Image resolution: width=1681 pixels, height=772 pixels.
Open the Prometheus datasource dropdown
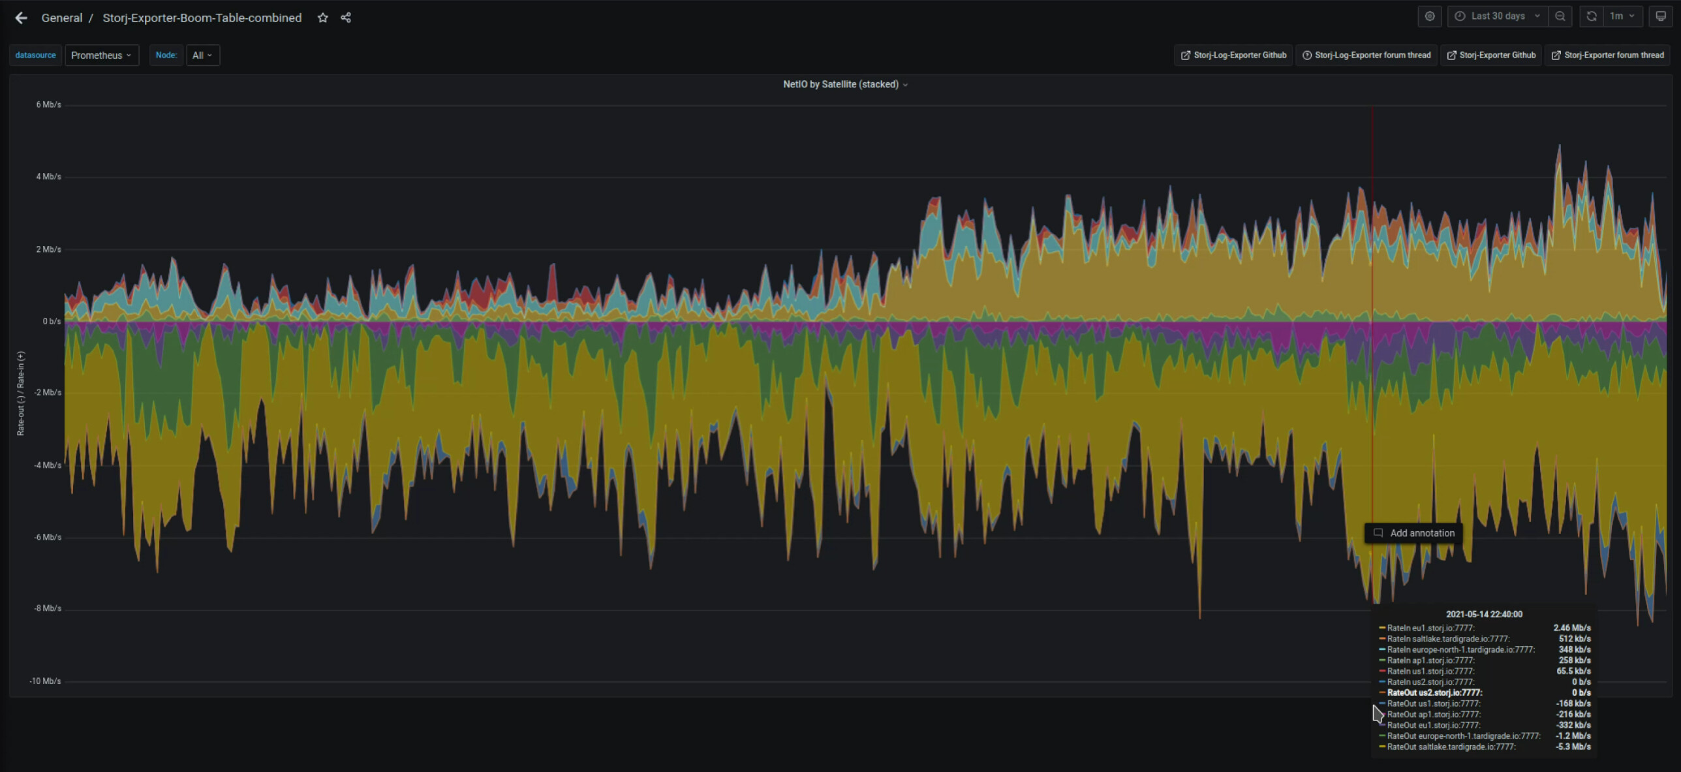click(x=101, y=55)
